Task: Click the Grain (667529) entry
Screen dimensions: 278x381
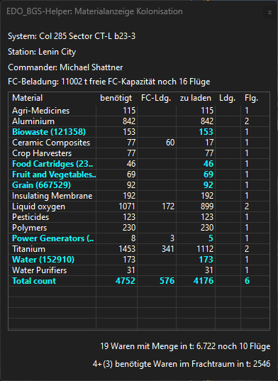Action: pos(41,185)
